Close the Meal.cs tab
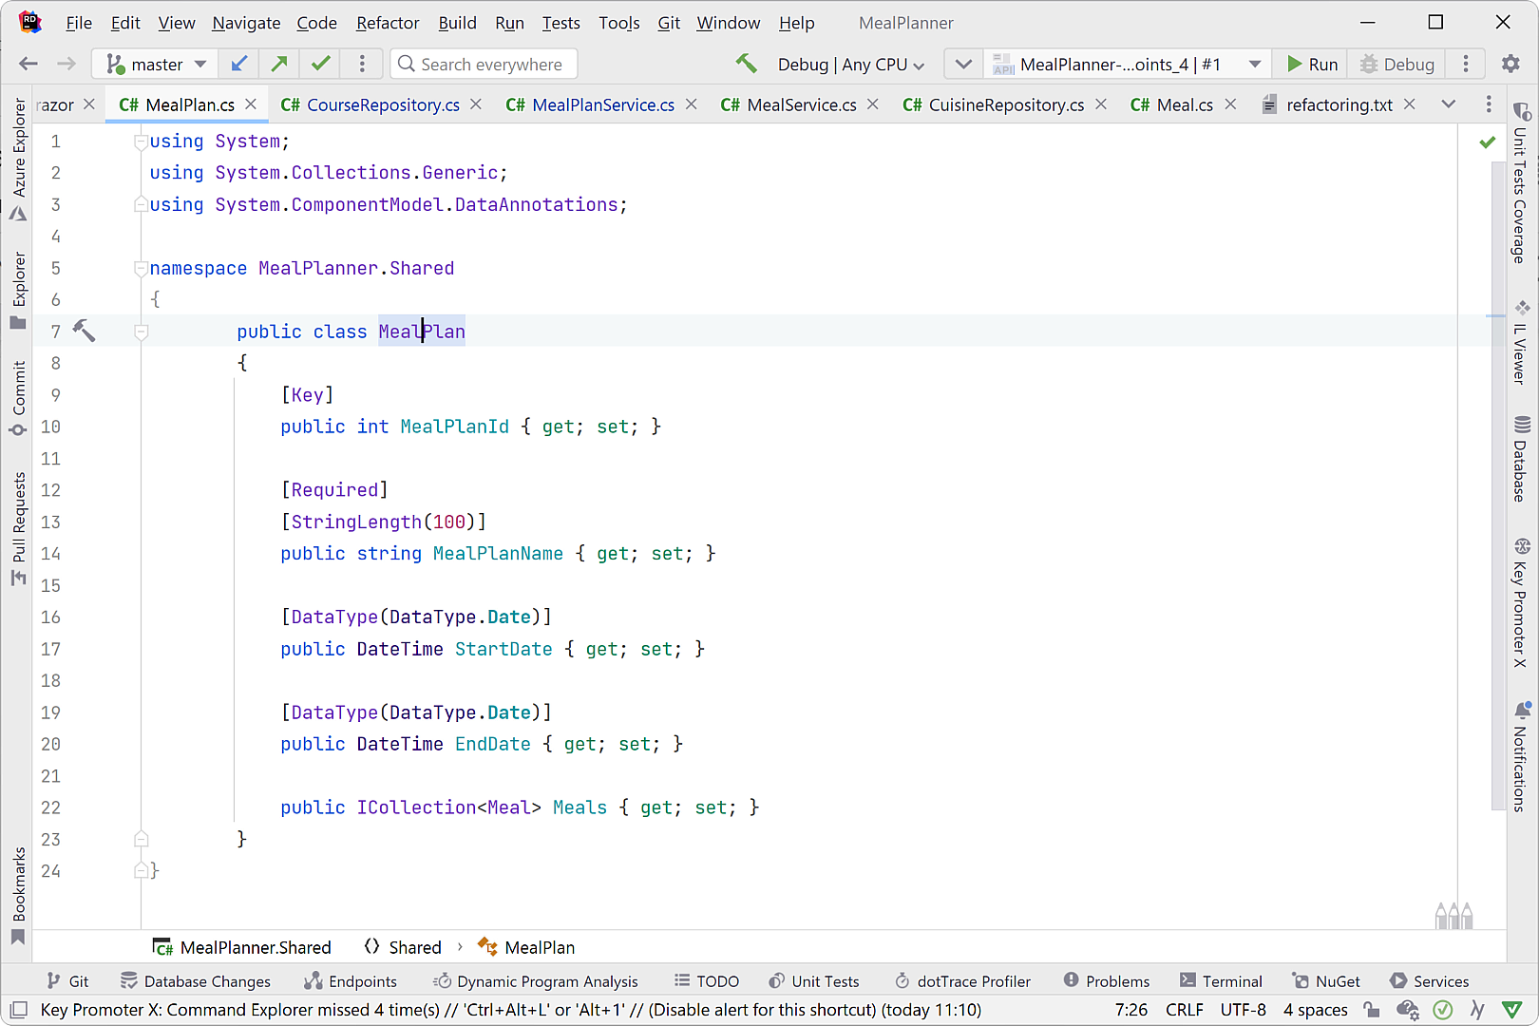This screenshot has height=1026, width=1539. click(1230, 104)
